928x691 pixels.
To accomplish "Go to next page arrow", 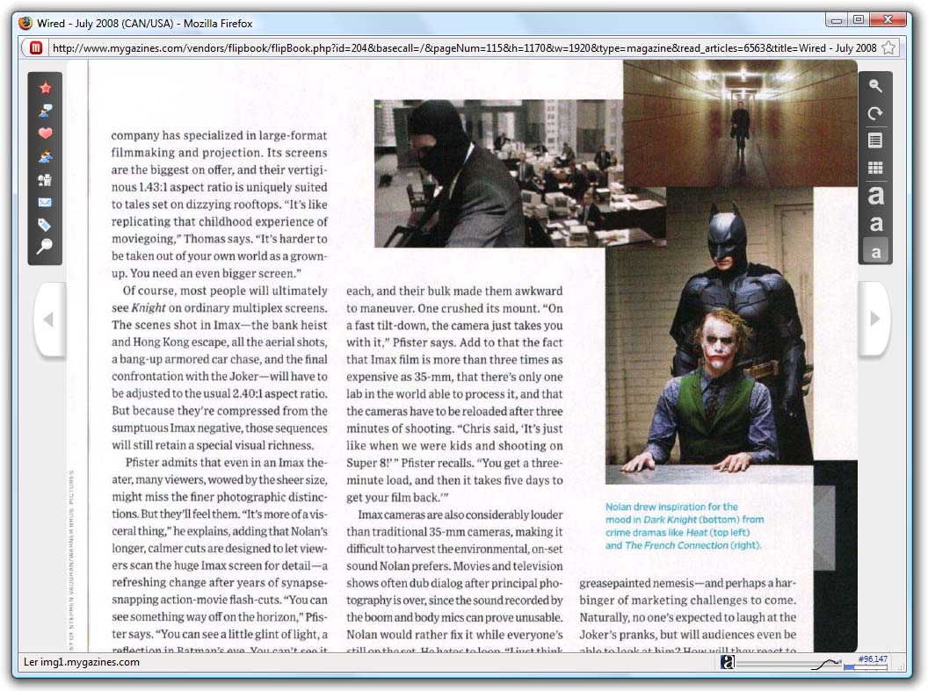I will 874,319.
